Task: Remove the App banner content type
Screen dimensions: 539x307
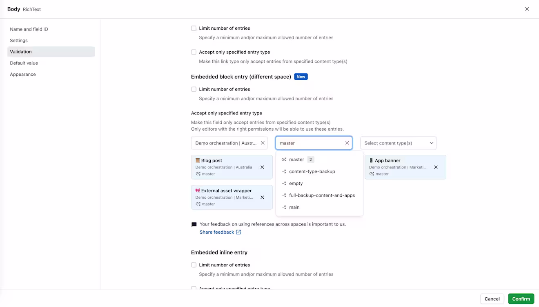Action: 436,167
